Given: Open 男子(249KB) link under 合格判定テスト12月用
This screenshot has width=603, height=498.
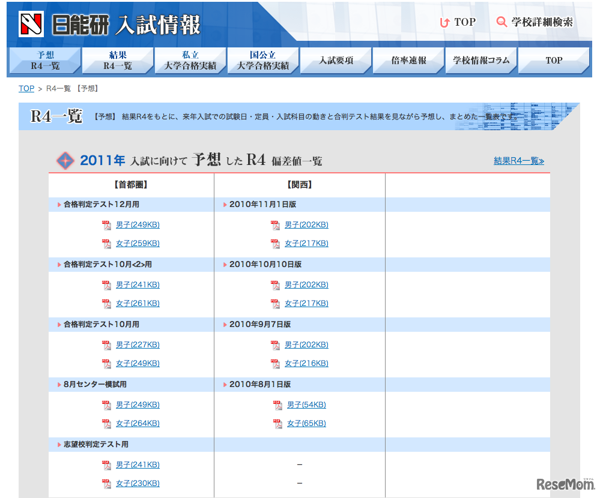Looking at the screenshot, I should point(138,225).
